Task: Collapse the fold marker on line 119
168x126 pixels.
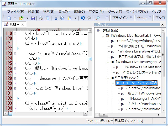Action: (x=15, y=34)
